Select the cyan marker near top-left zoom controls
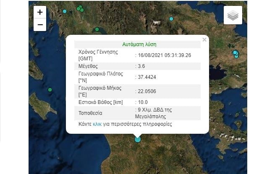Screen dimensions: 259x174 pos(65,11)
